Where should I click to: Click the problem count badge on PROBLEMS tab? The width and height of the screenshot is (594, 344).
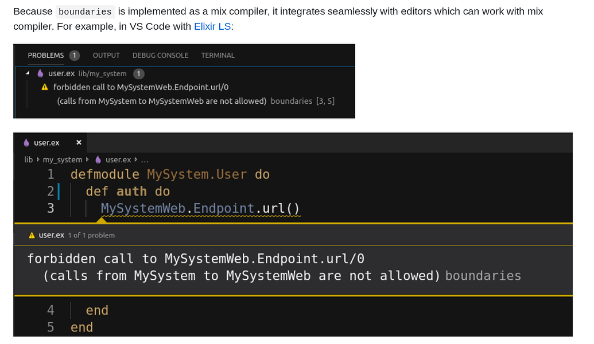(x=76, y=55)
